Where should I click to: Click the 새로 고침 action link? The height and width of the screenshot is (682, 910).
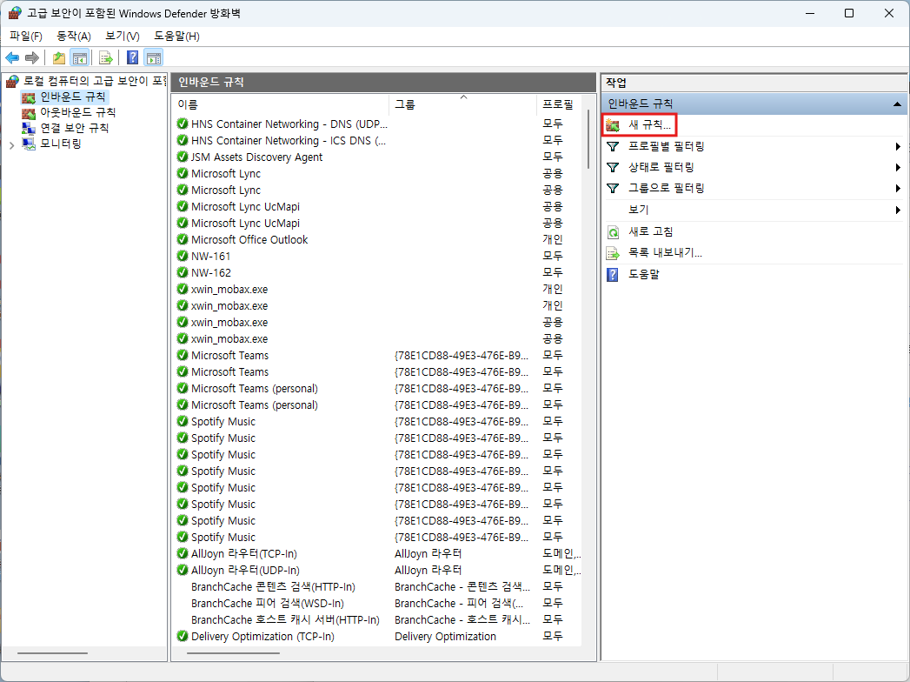tap(651, 231)
